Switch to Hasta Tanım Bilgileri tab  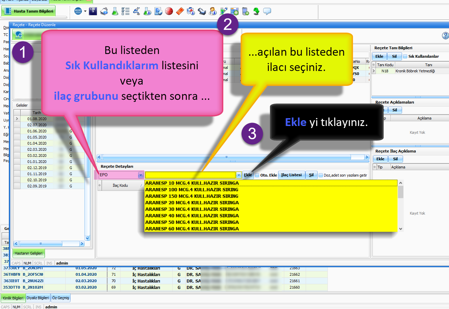[x=29, y=11]
